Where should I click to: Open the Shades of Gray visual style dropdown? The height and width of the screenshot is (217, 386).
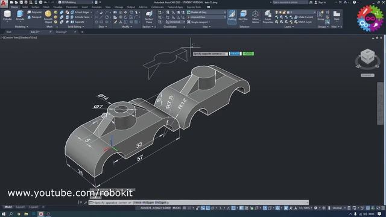tap(206, 12)
